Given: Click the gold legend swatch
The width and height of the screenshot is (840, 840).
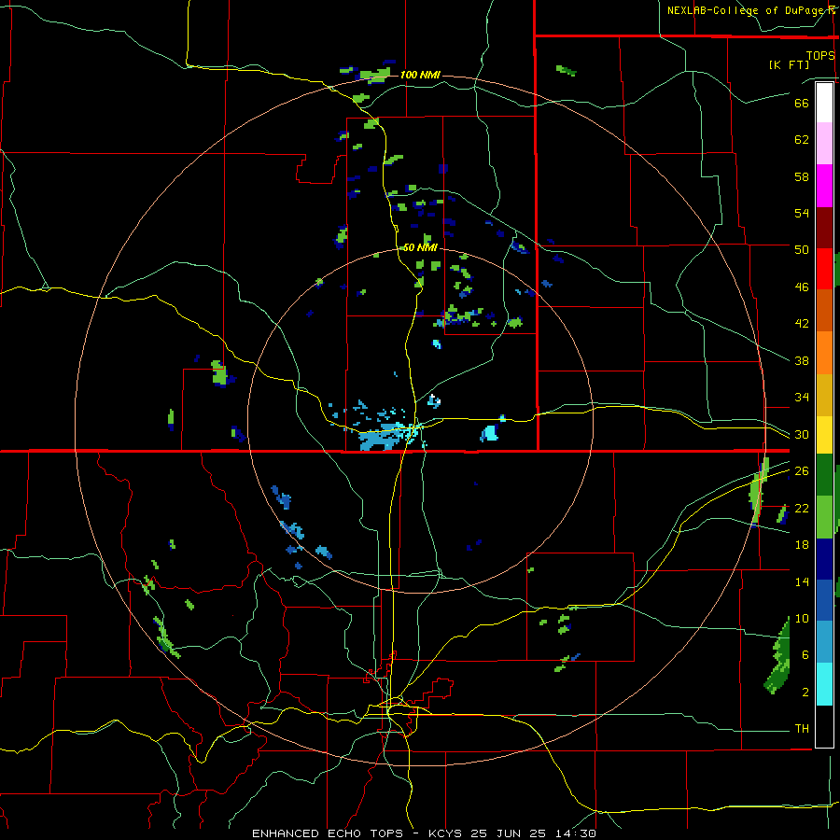Looking at the screenshot, I should tap(824, 395).
